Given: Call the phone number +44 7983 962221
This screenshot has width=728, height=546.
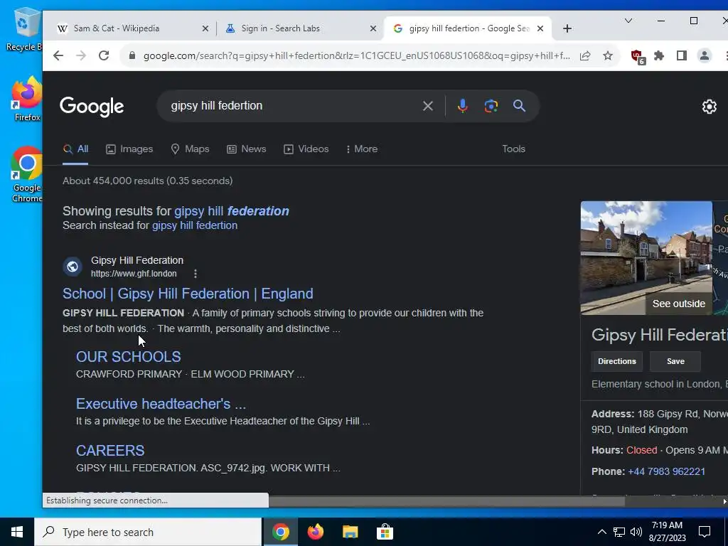Looking at the screenshot, I should pyautogui.click(x=666, y=472).
